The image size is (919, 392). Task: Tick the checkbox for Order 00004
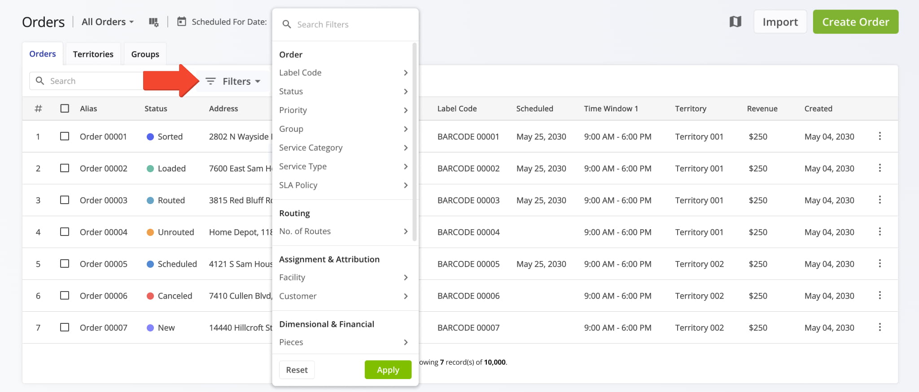pos(65,231)
